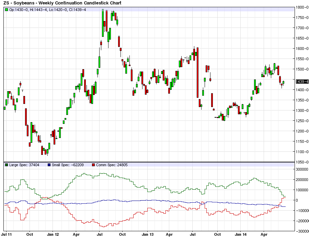The image size is (309, 245).
Task: Click the green OHLC legend square at top
Action: (x=7, y=9)
